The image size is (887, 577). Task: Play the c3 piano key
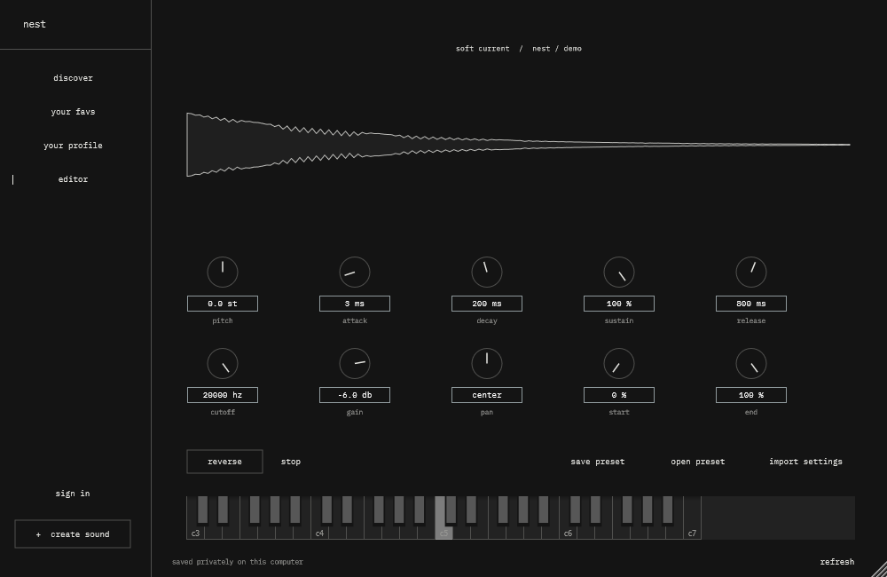(x=195, y=533)
